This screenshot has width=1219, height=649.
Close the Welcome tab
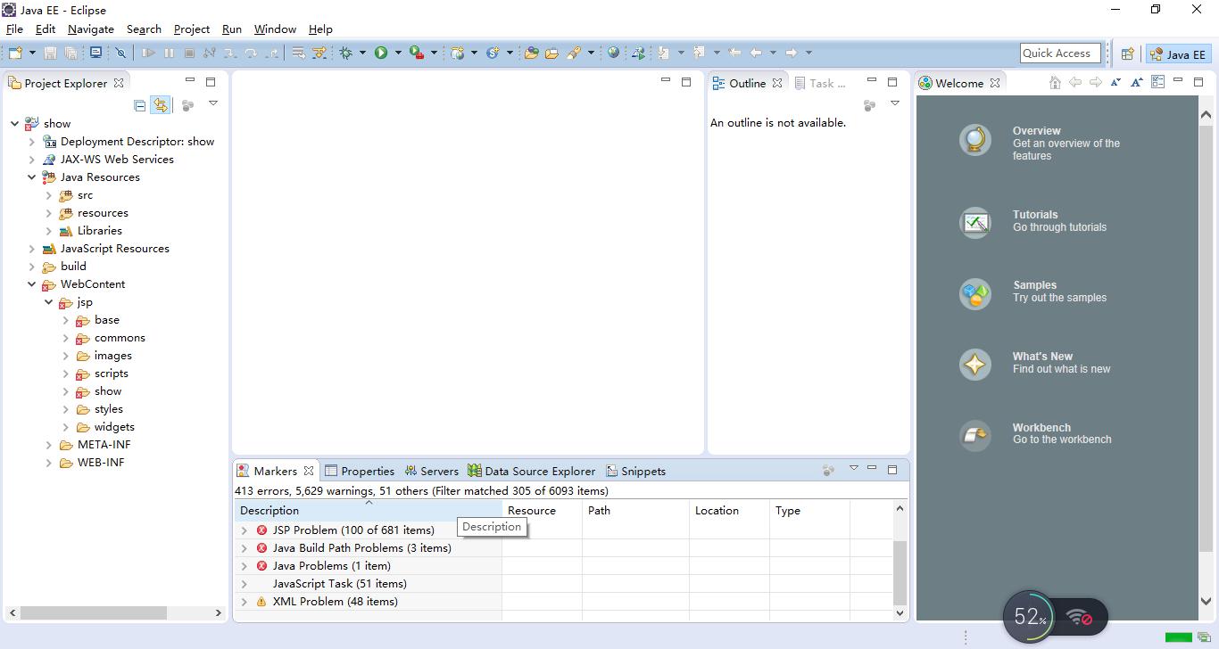[x=995, y=83]
